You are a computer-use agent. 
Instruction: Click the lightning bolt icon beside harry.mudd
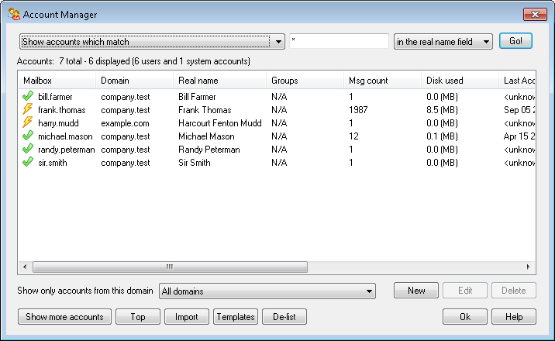click(x=28, y=123)
